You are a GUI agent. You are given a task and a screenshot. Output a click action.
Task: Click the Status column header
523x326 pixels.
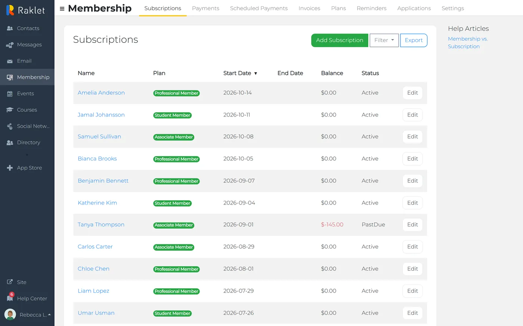370,73
